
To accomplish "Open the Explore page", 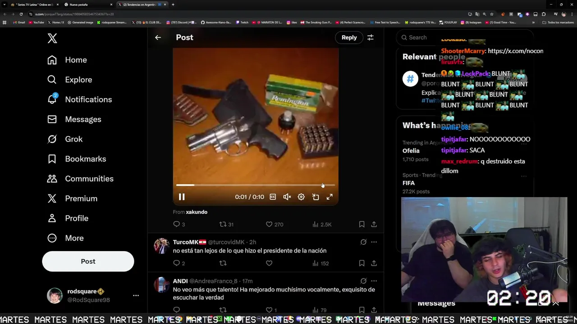I will [70, 80].
